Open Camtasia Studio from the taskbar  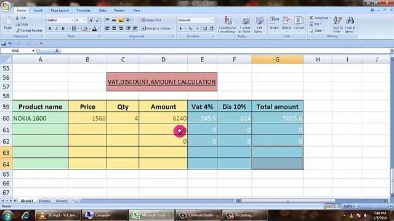point(198,215)
